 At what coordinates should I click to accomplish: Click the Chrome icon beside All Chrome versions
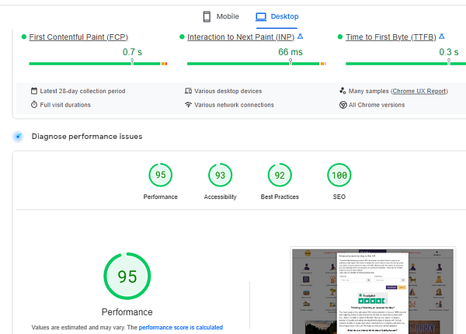[x=343, y=105]
